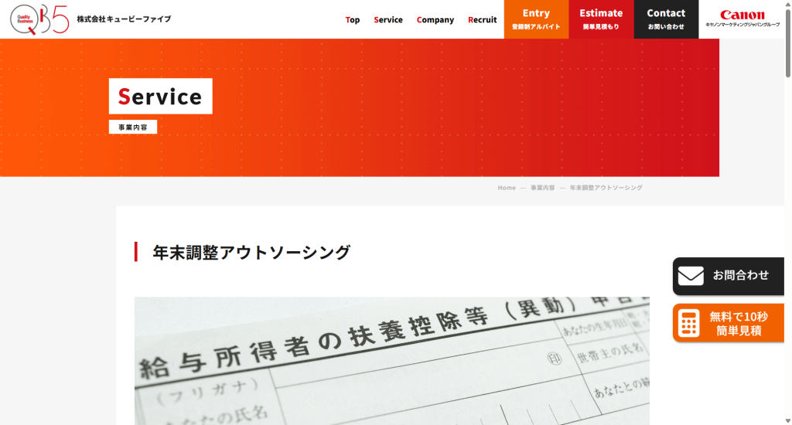
Task: Click the tax form photo
Action: point(392,361)
